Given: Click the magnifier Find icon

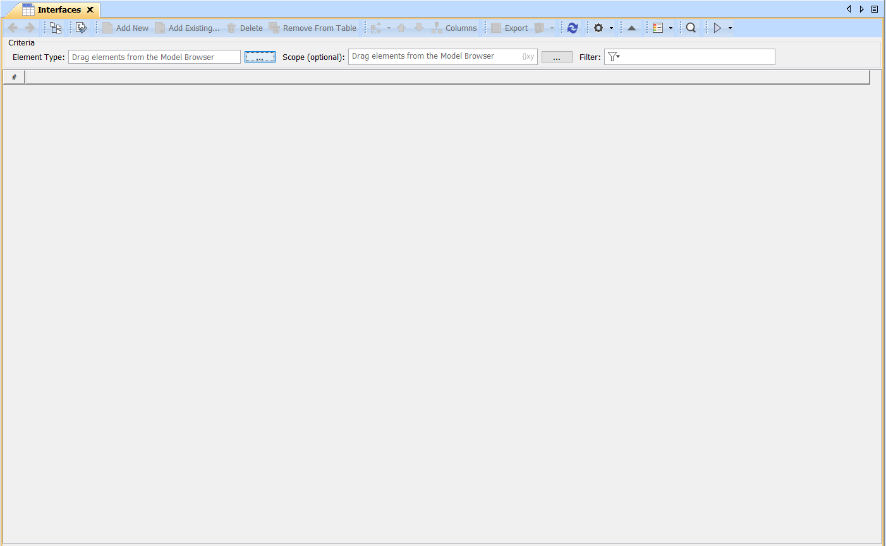Looking at the screenshot, I should click(691, 28).
